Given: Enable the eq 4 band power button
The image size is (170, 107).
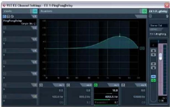Looking at the screenshot, I should (x=123, y=85).
